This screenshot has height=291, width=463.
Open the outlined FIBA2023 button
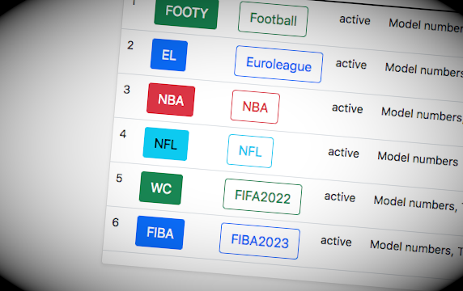click(x=260, y=241)
